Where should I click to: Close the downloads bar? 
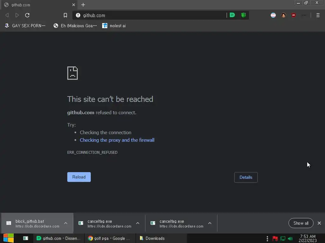click(x=319, y=223)
